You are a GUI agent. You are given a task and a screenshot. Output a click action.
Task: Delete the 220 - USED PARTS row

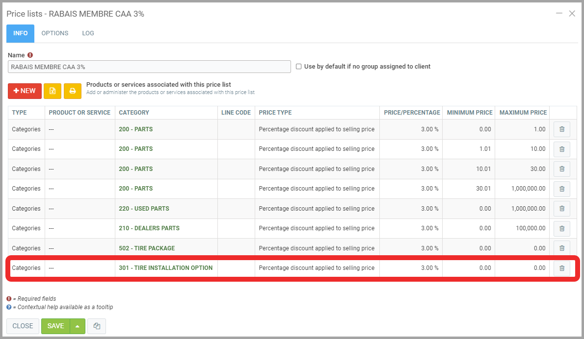point(562,209)
